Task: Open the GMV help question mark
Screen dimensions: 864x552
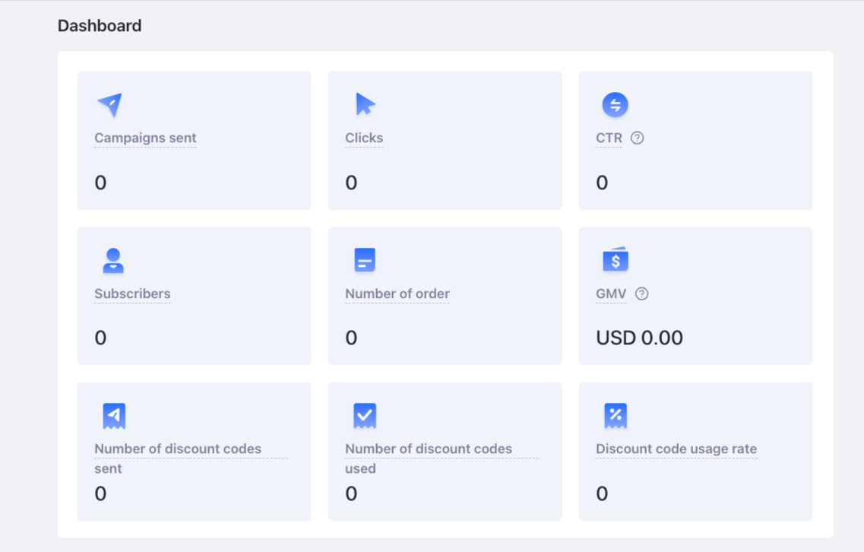Action: pos(642,293)
